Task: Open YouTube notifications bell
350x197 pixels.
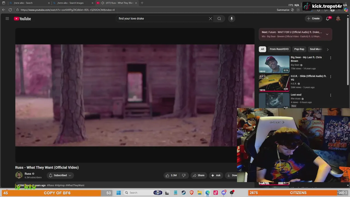Action: coord(328,19)
